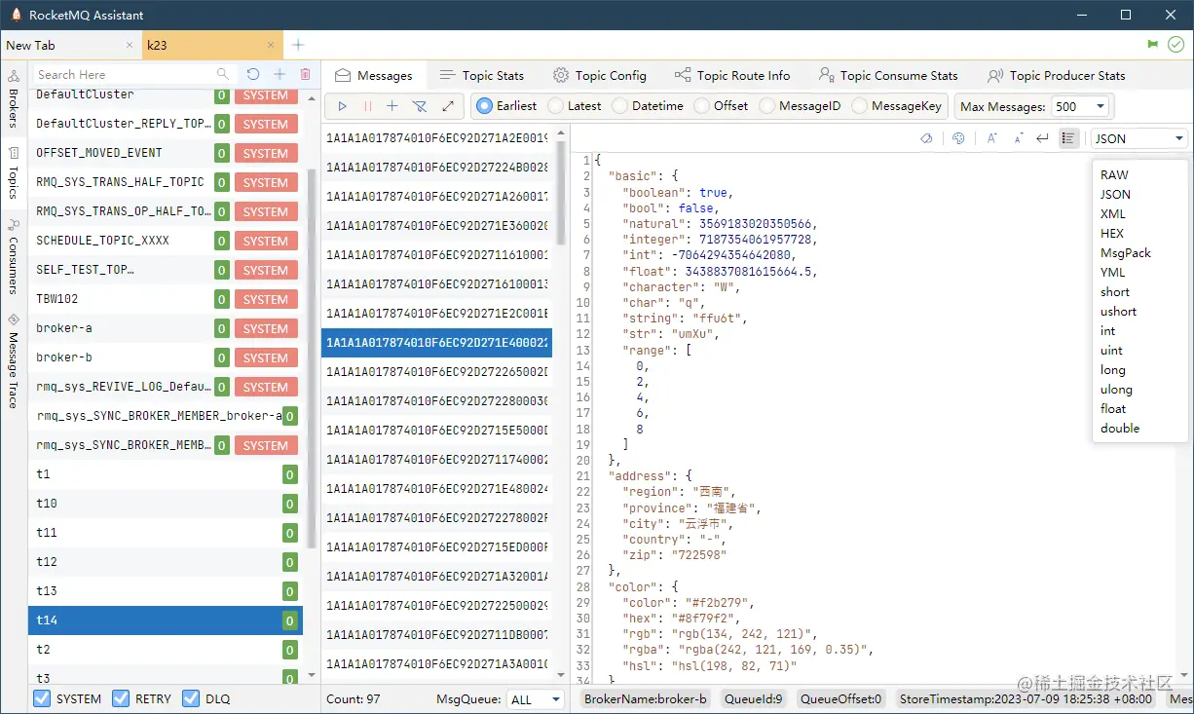Uncheck the DLQ checkbox

click(x=191, y=698)
